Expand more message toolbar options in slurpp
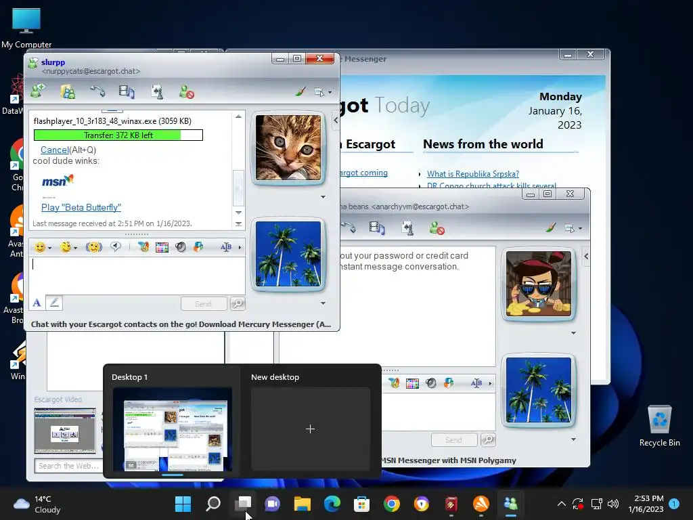Image resolution: width=693 pixels, height=520 pixels. pos(240,247)
